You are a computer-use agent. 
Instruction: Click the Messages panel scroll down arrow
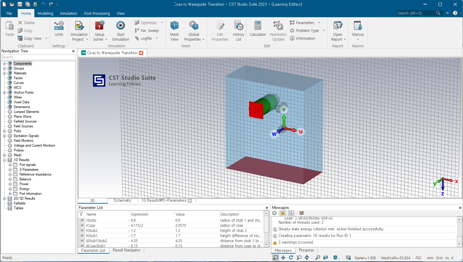tap(459, 245)
